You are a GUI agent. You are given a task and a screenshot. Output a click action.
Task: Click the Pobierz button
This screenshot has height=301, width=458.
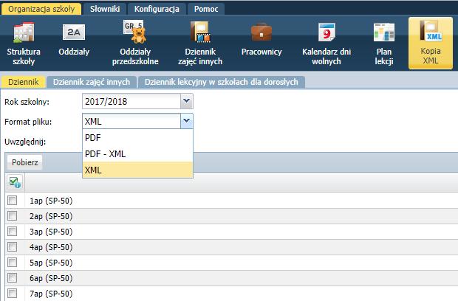(x=25, y=162)
